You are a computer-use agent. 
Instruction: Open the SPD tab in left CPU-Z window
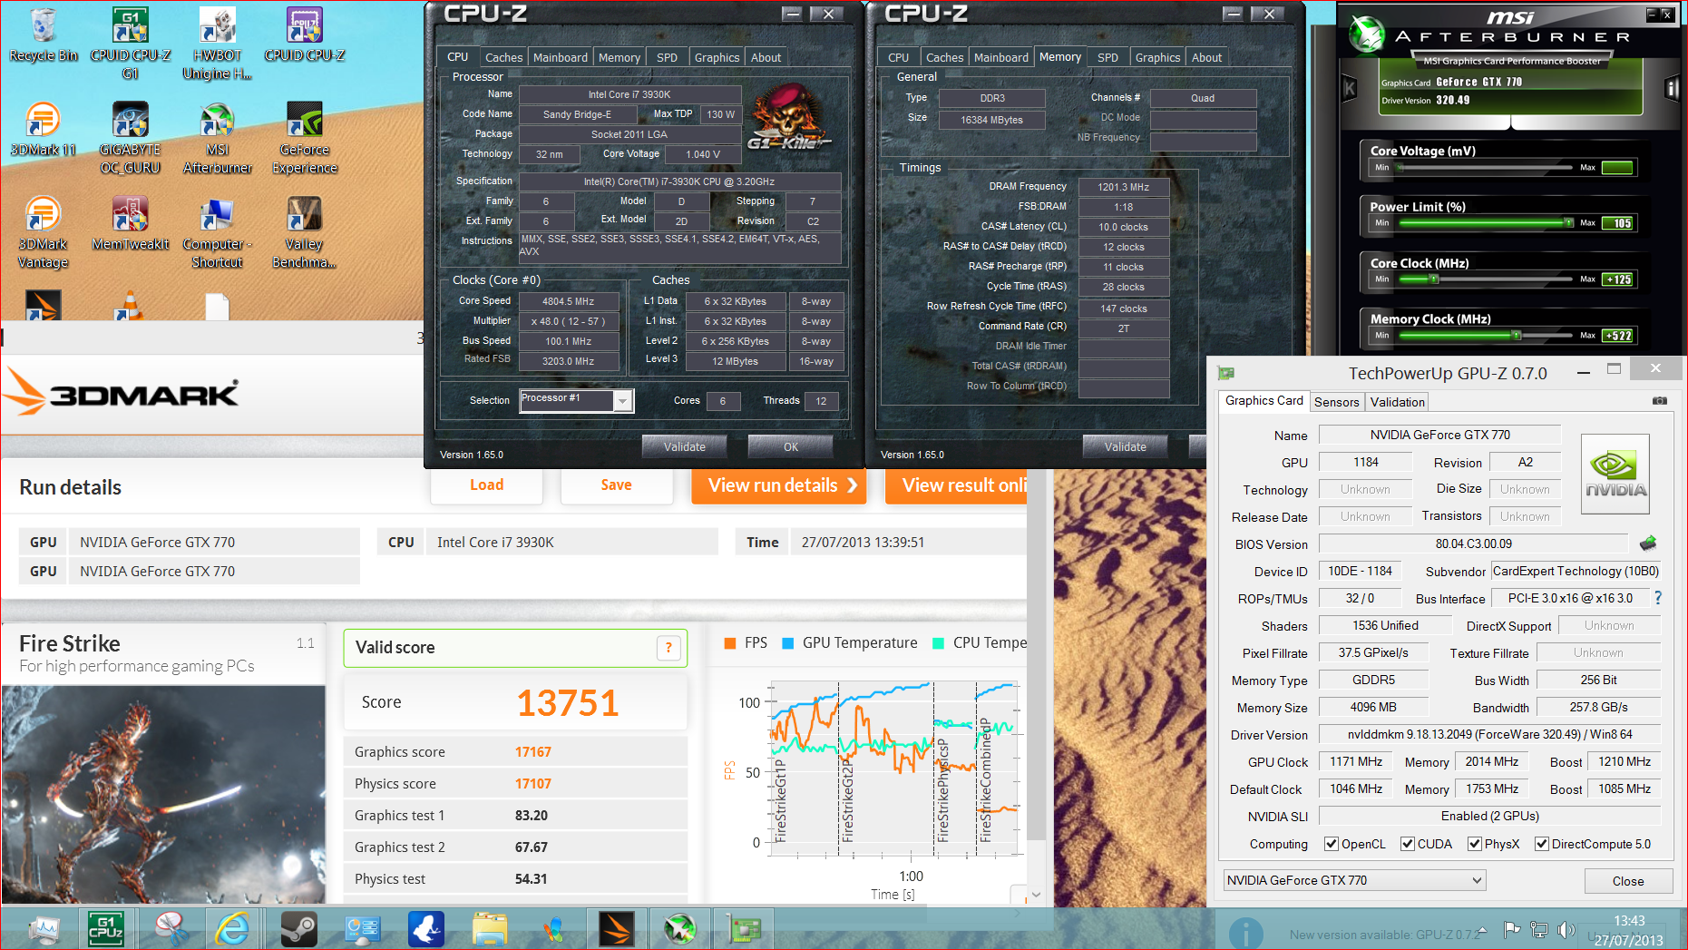(667, 57)
